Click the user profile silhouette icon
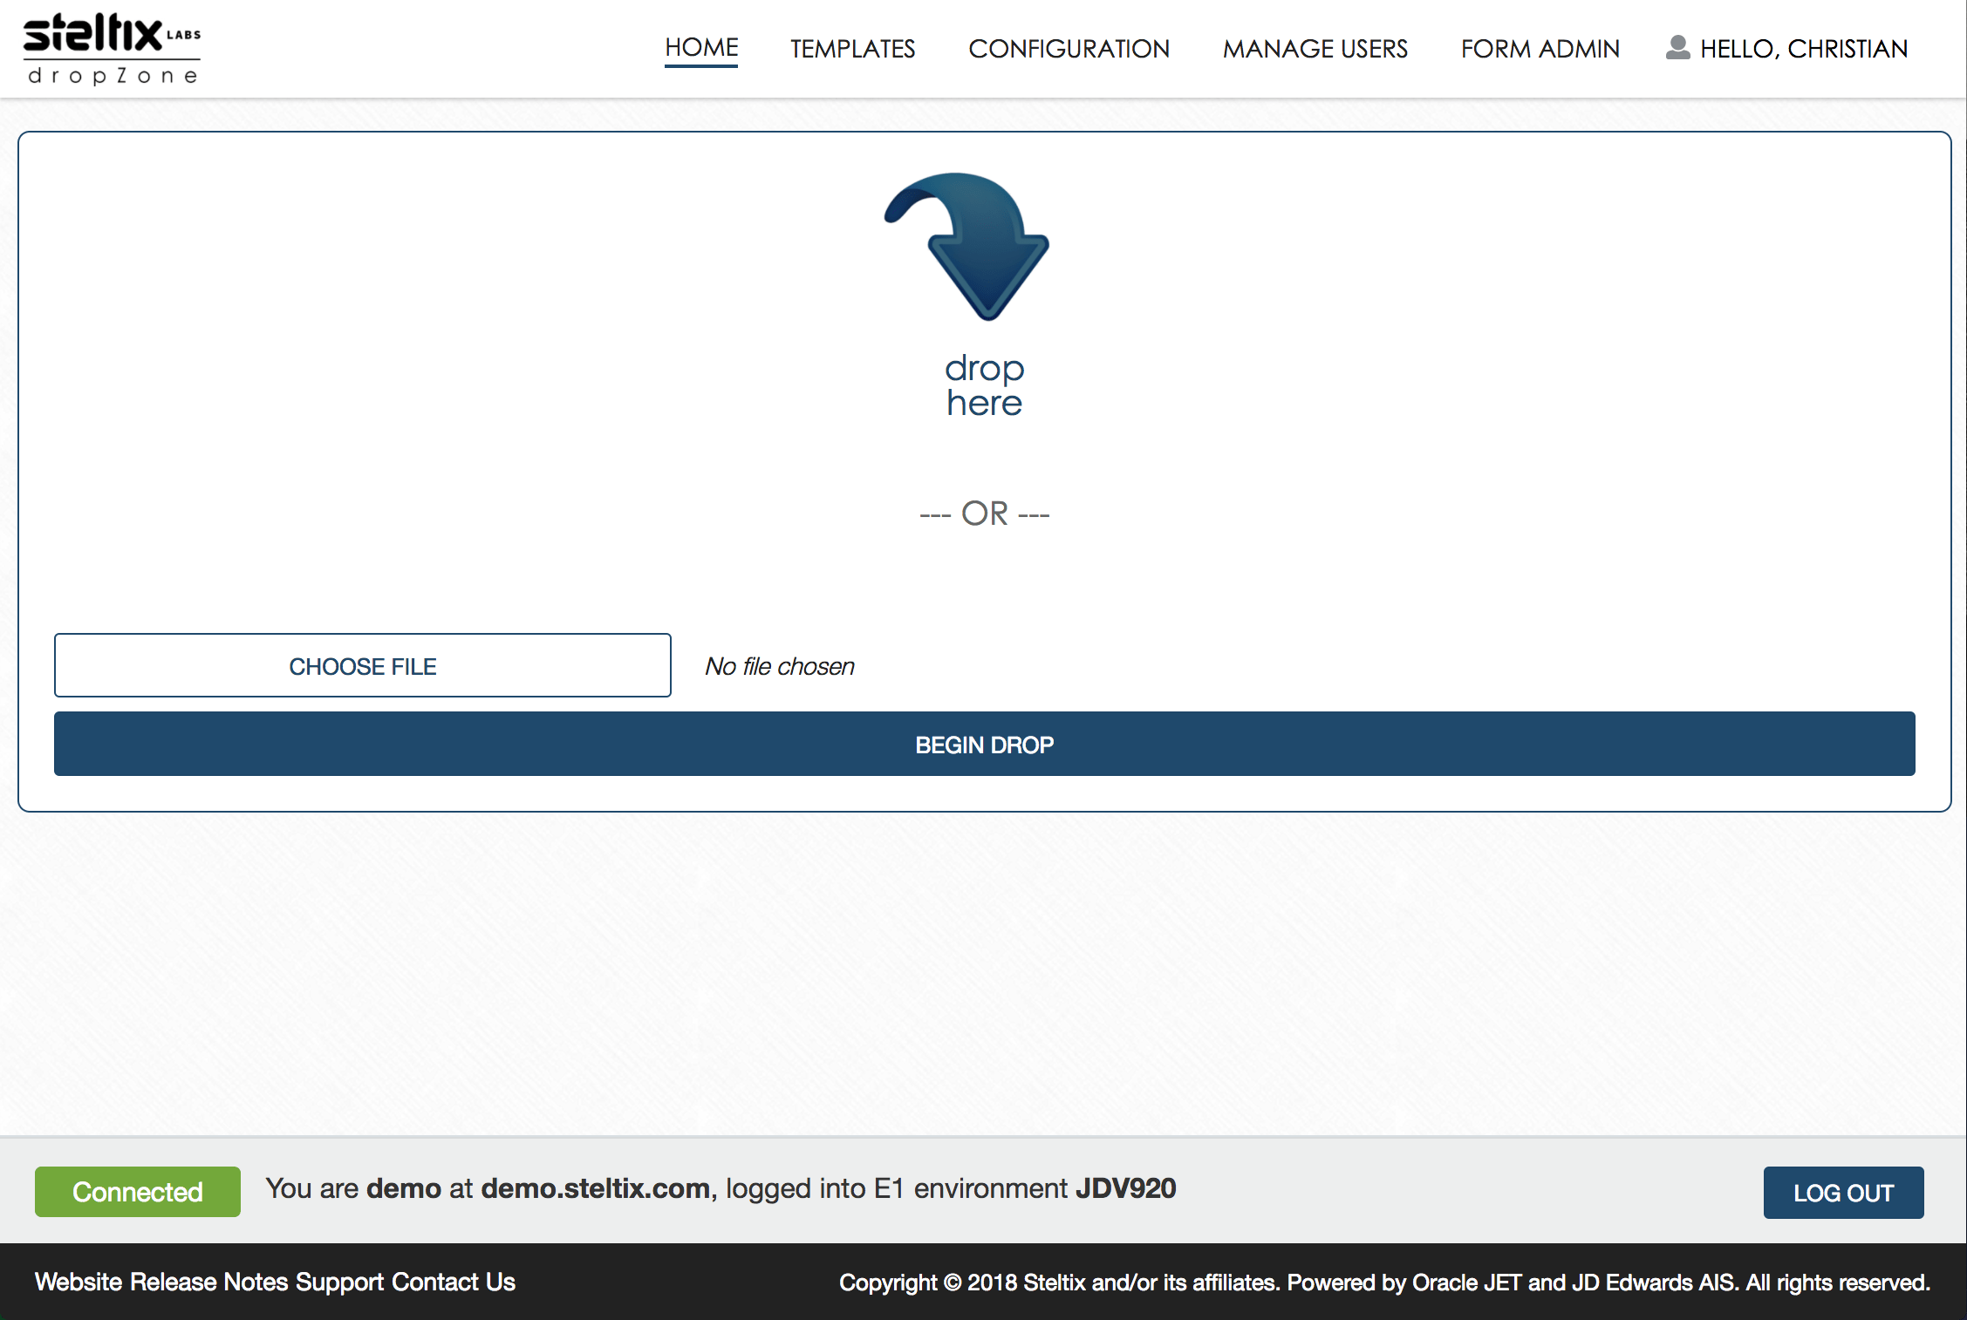Image resolution: width=1967 pixels, height=1320 pixels. click(x=1677, y=48)
